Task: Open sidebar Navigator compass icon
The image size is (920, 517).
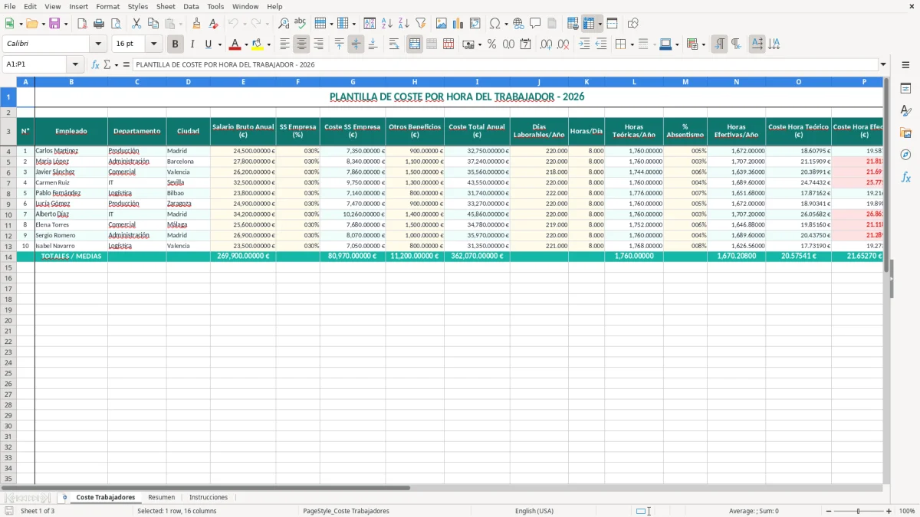Action: pos(905,155)
